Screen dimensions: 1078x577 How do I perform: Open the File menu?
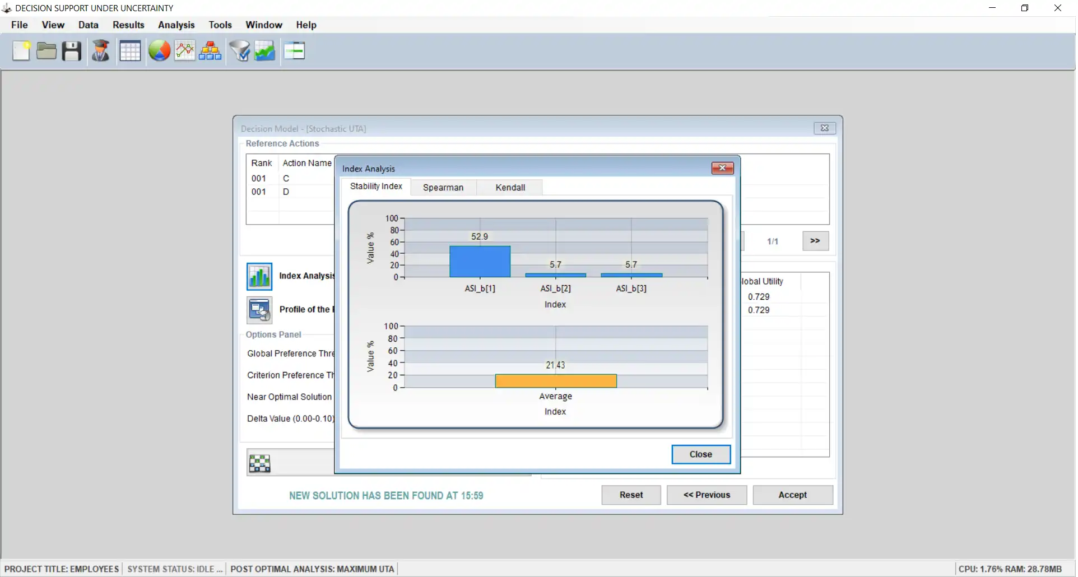20,25
